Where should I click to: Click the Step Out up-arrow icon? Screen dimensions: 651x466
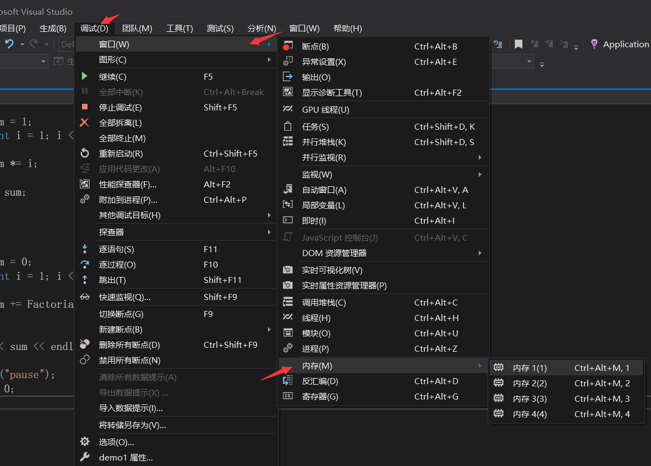[85, 280]
